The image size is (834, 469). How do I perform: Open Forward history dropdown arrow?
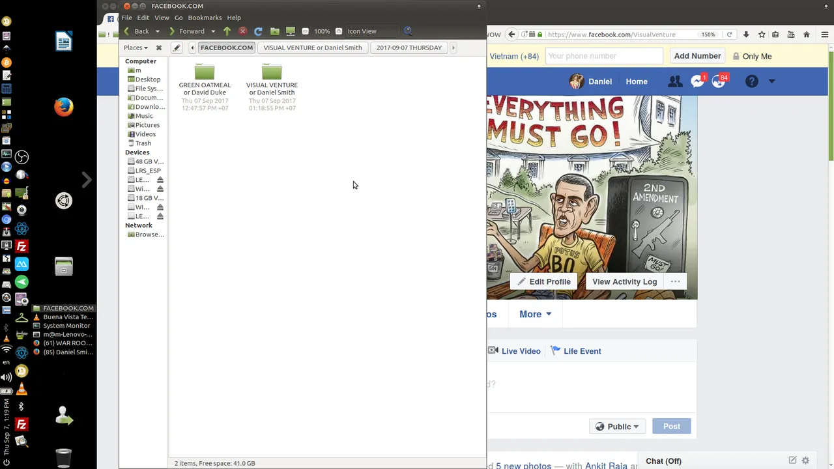[213, 31]
